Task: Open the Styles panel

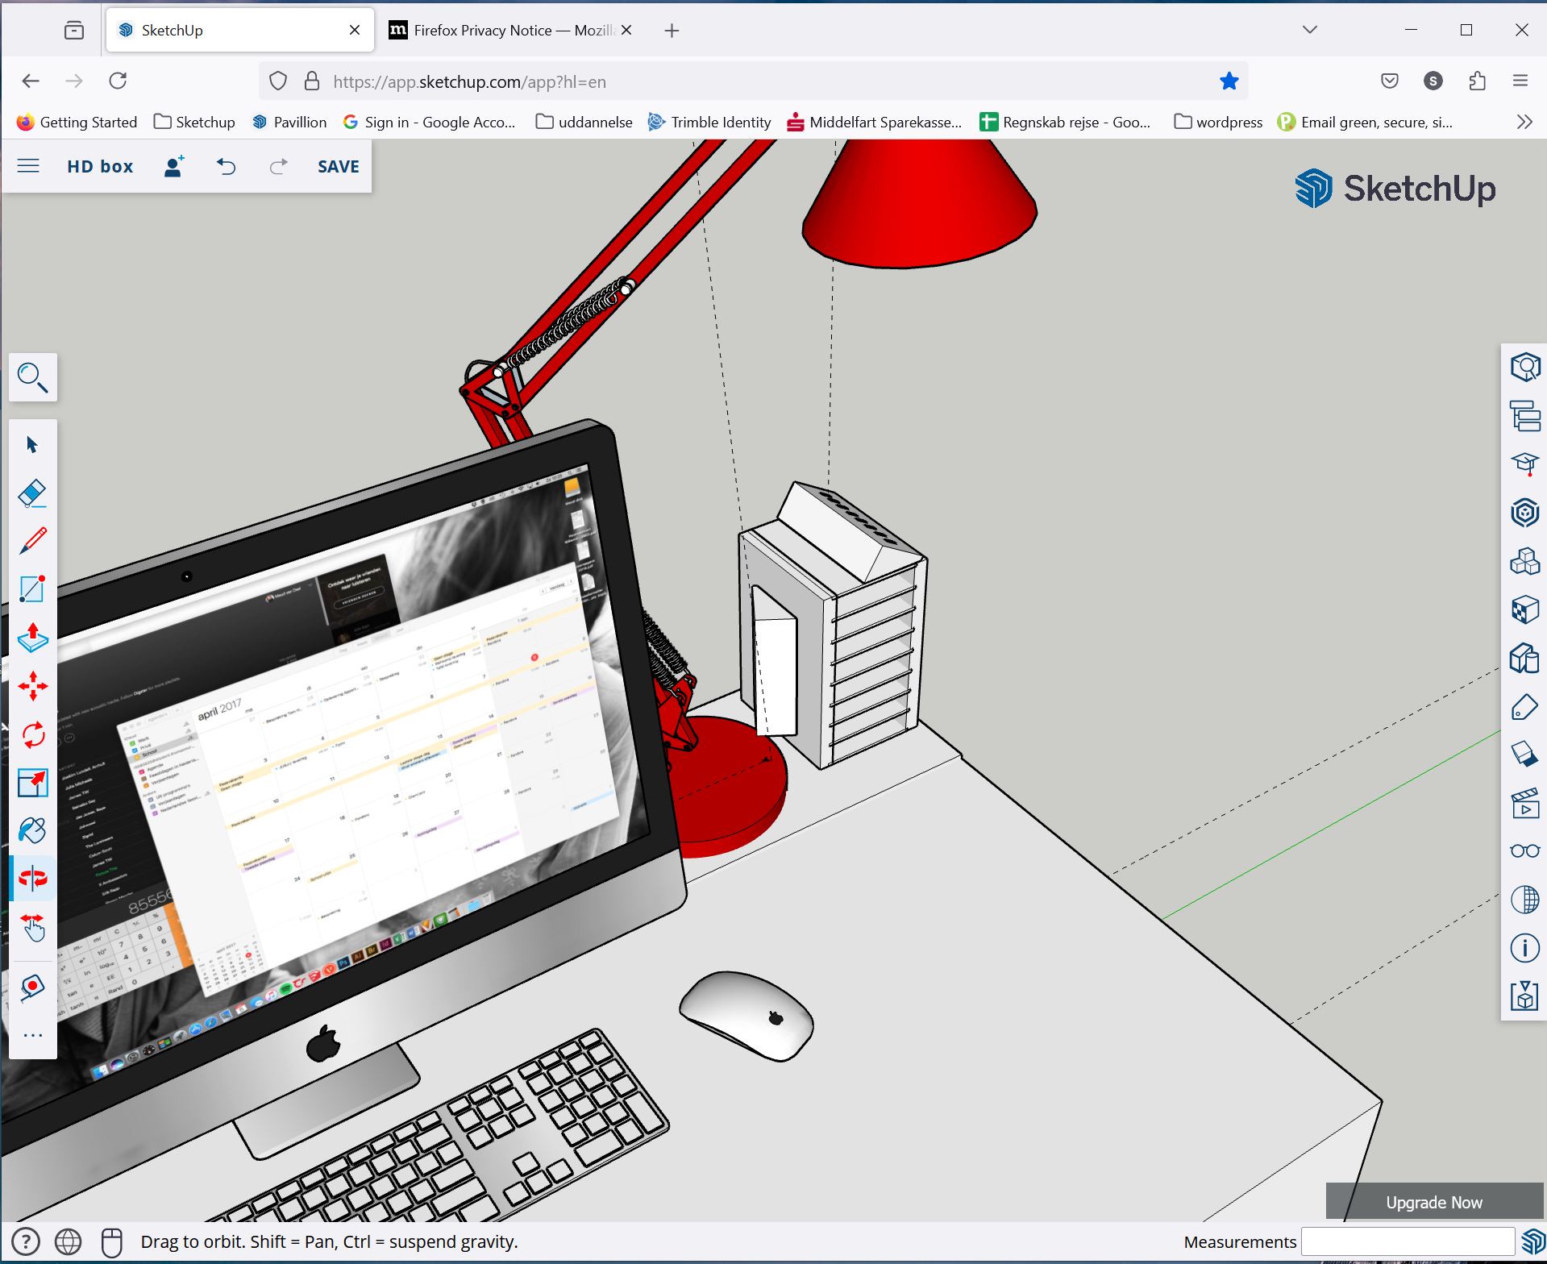Action: click(x=1524, y=755)
